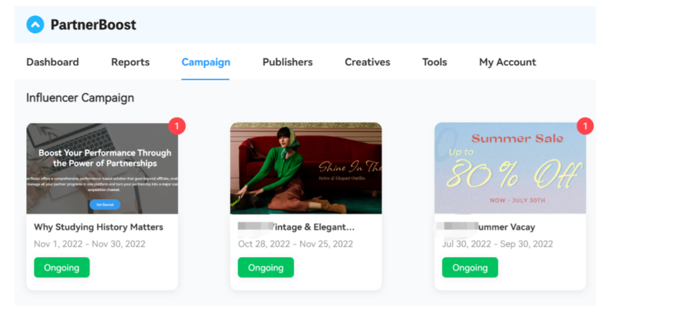Open the Boost Your Performance campaign thumbnail
688x318 pixels.
103,168
